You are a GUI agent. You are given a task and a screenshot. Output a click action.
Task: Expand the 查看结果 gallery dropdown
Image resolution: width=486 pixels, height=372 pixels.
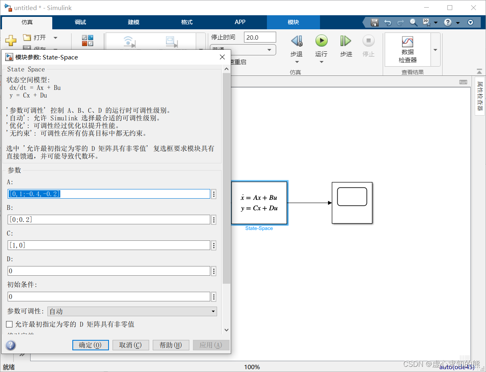coord(435,50)
